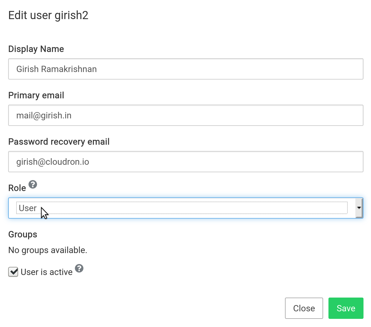Click the Primary email label
The height and width of the screenshot is (327, 371).
coord(36,96)
